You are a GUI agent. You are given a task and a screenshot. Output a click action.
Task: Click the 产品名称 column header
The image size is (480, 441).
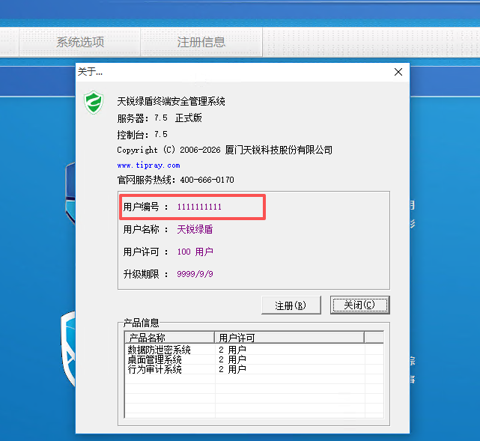coord(169,338)
